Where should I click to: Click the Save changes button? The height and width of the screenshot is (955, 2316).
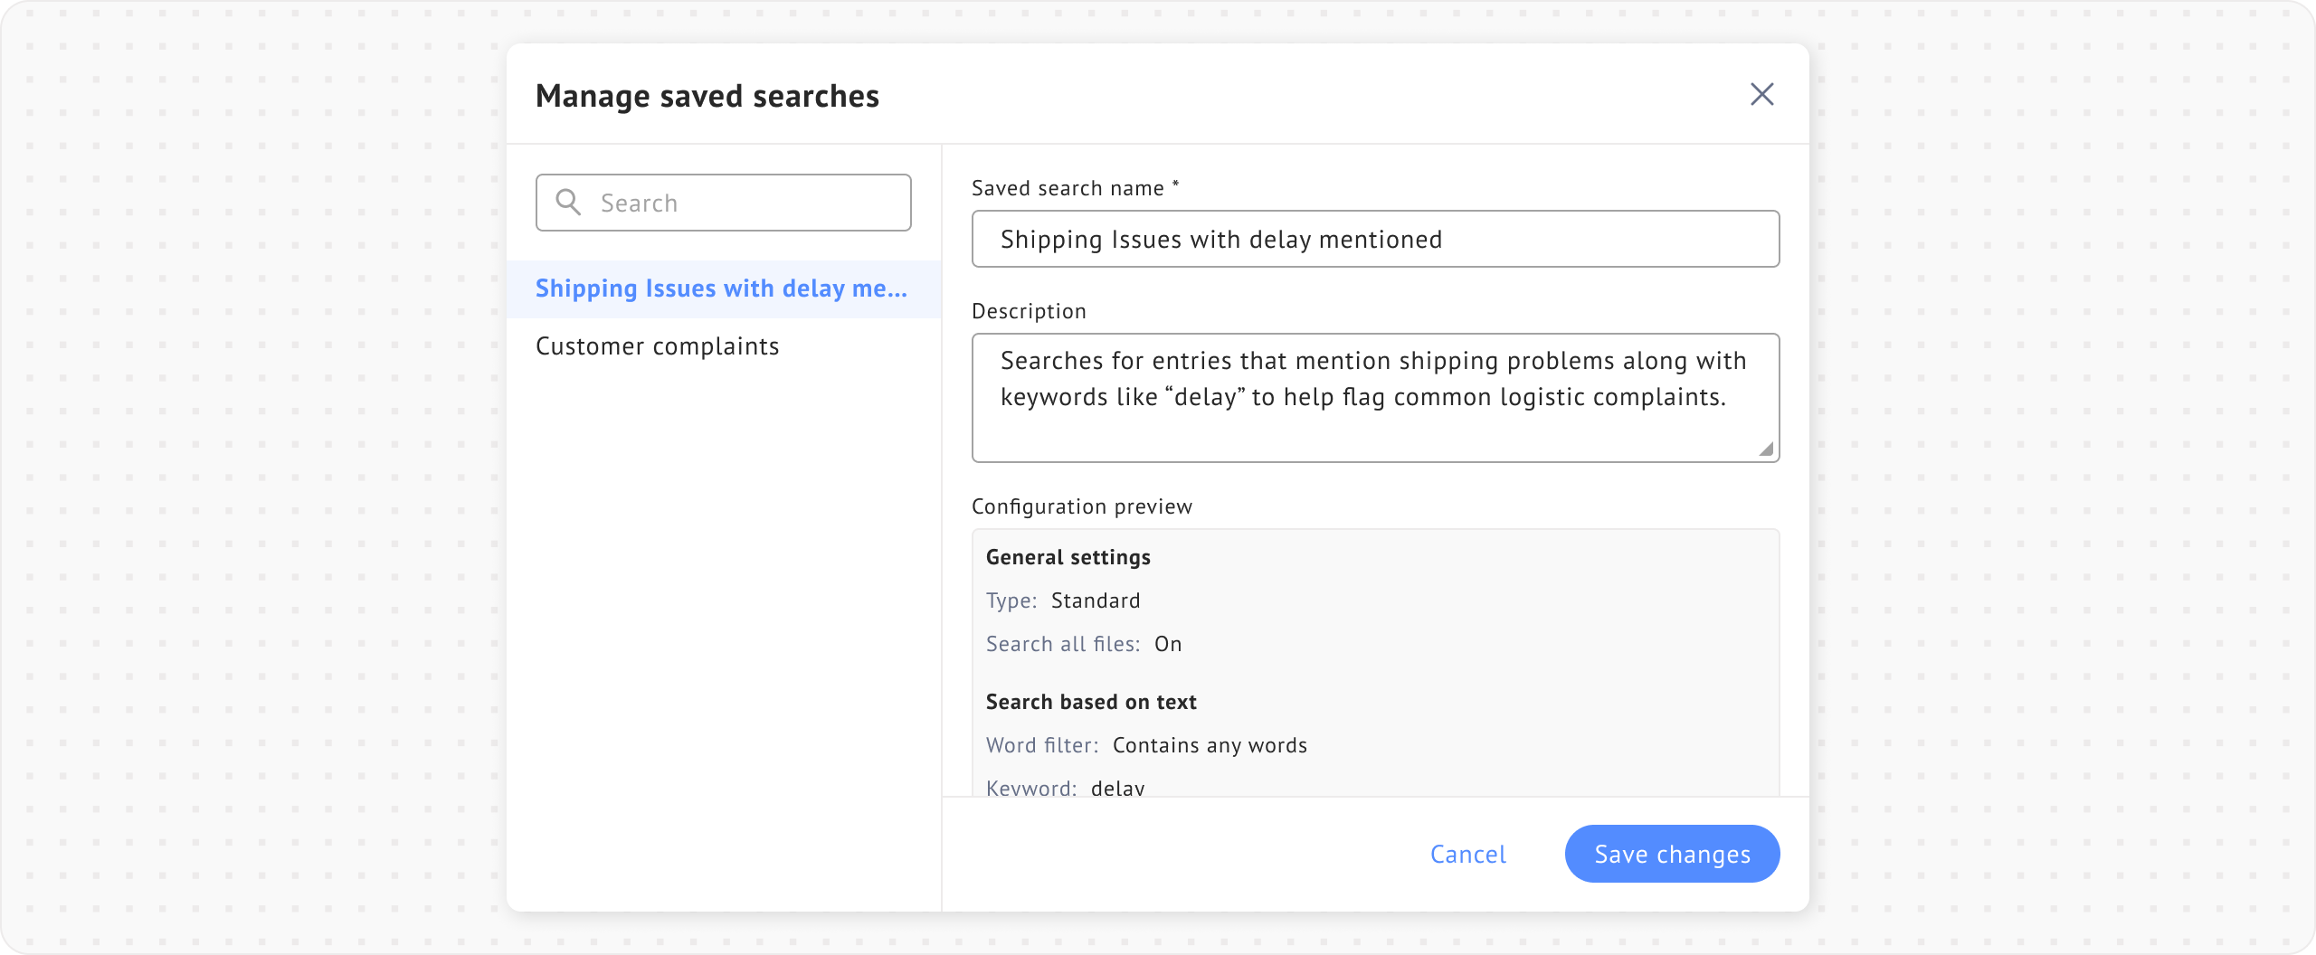click(x=1672, y=854)
